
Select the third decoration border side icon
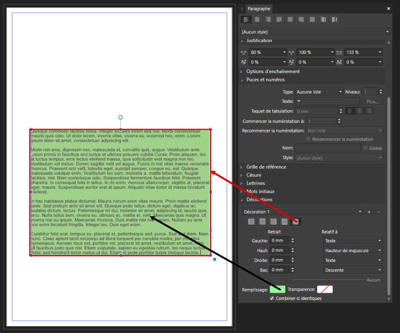pyautogui.click(x=273, y=222)
